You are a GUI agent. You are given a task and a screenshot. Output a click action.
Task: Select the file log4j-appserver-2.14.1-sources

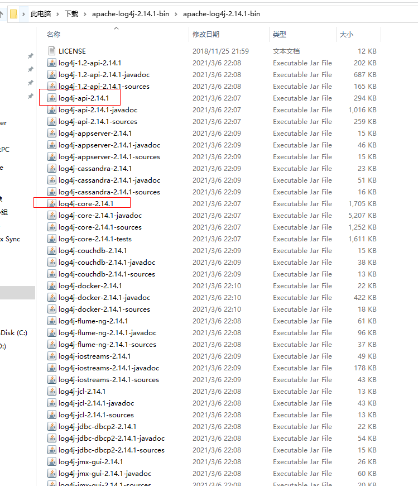pyautogui.click(x=109, y=157)
